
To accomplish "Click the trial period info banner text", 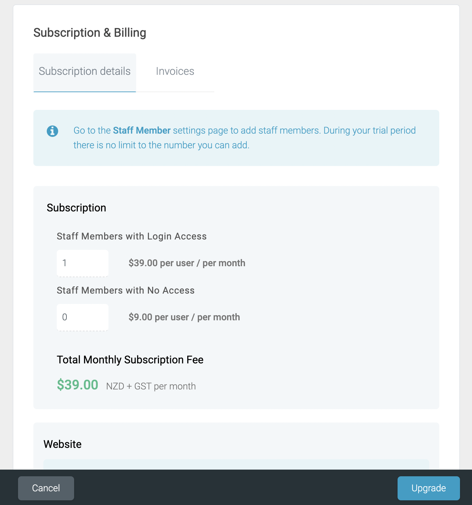I will pos(244,138).
